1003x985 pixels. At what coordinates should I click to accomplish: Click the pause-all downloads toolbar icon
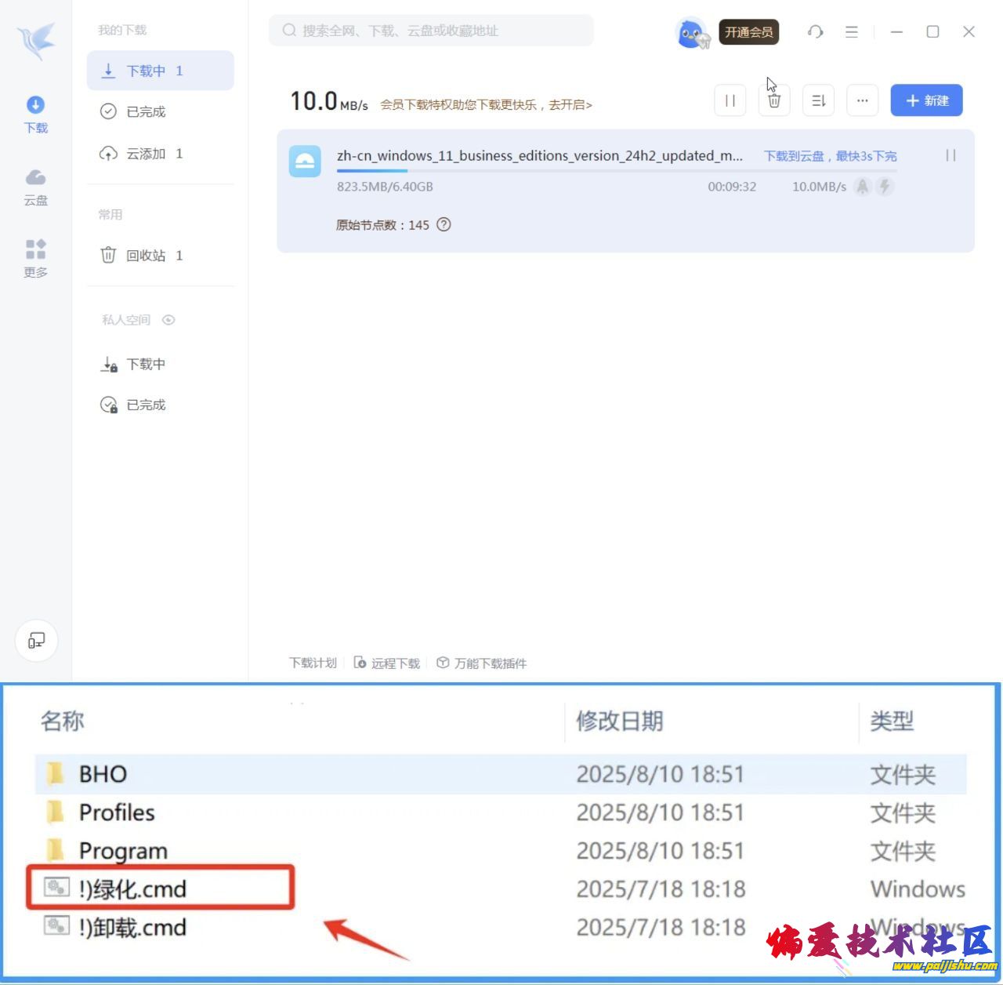(x=730, y=101)
